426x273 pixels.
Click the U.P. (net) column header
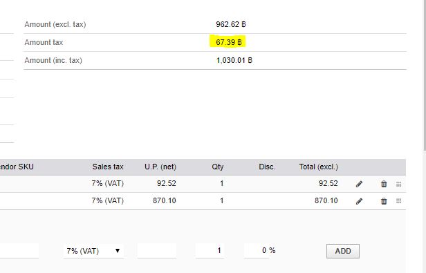pos(160,167)
